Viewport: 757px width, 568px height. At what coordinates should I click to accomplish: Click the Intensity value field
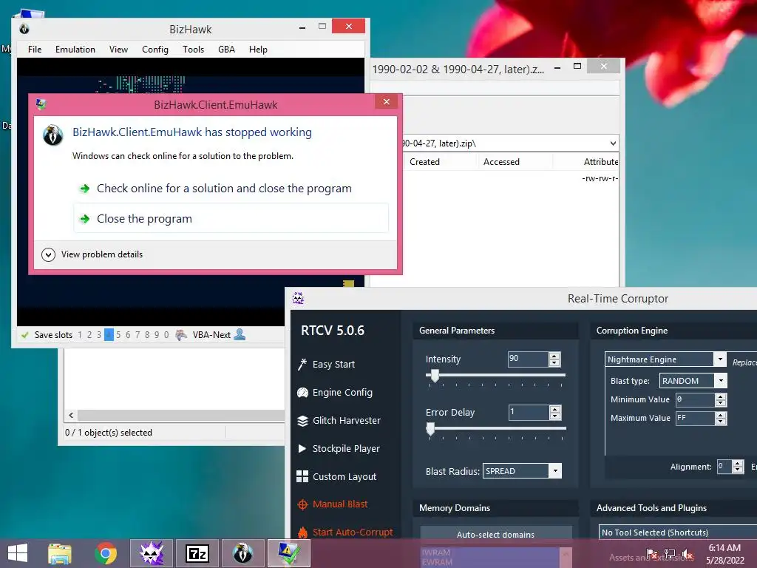click(528, 359)
